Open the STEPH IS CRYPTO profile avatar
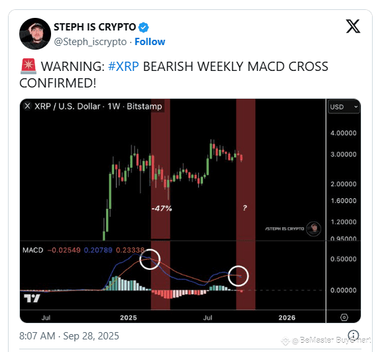376x352 pixels. pyautogui.click(x=35, y=34)
